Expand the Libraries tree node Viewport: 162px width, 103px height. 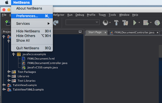pos(9,76)
